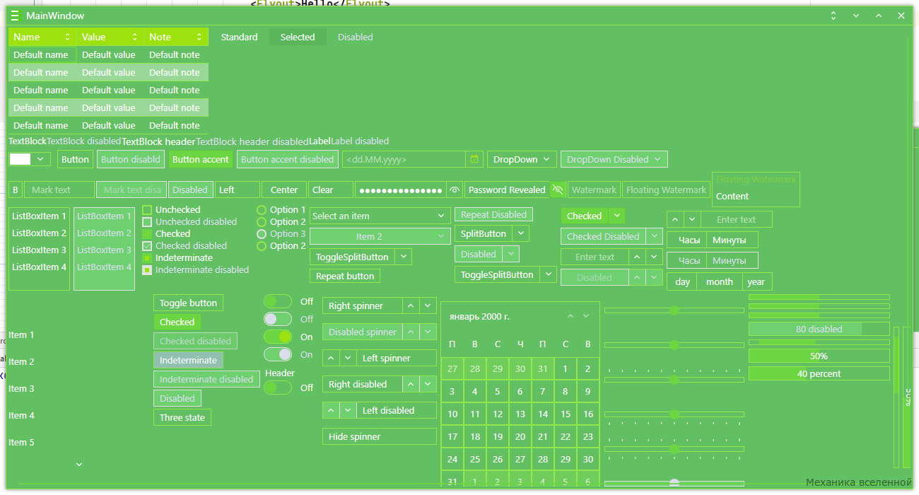Turn off the enabled green On switch
Viewport: 919px width, 495px height.
tap(278, 337)
